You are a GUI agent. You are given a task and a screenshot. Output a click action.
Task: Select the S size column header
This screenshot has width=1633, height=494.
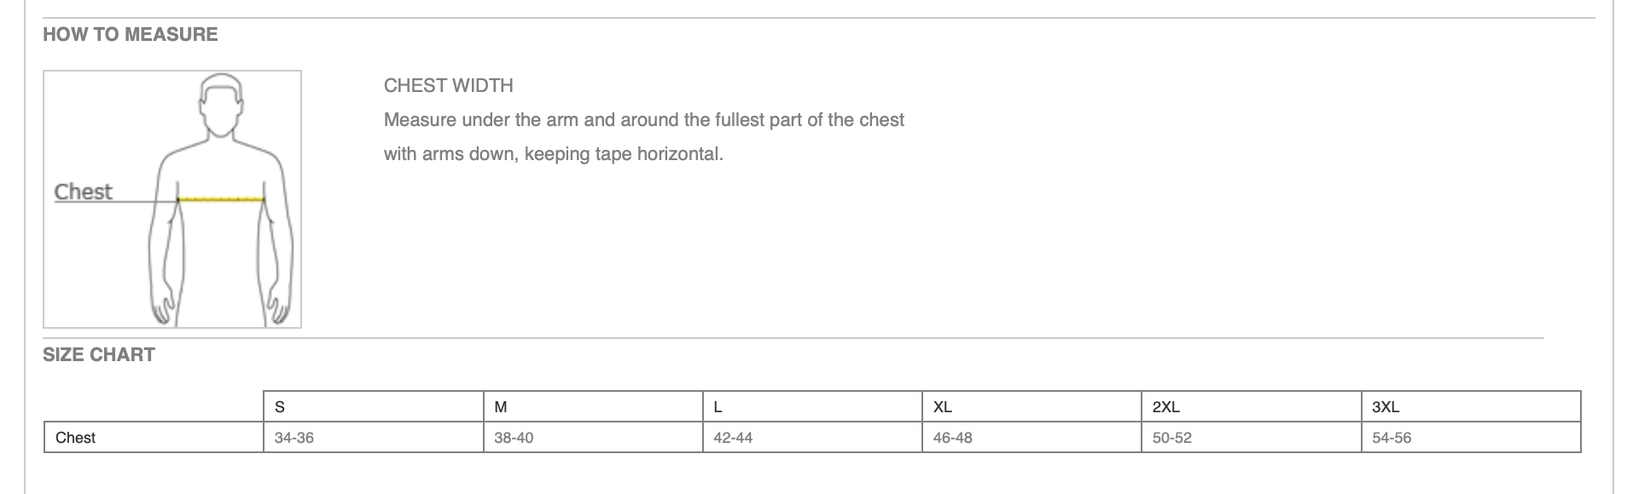click(x=374, y=406)
